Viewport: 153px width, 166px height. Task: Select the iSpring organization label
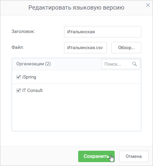coord(29,77)
